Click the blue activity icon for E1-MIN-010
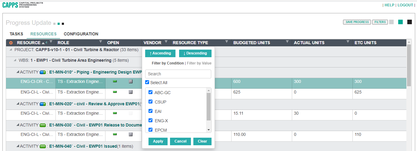 [43, 72]
